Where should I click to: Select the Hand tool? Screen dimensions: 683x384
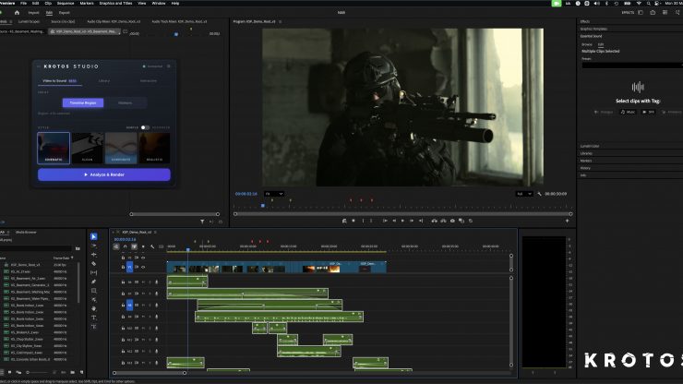pyautogui.click(x=93, y=308)
